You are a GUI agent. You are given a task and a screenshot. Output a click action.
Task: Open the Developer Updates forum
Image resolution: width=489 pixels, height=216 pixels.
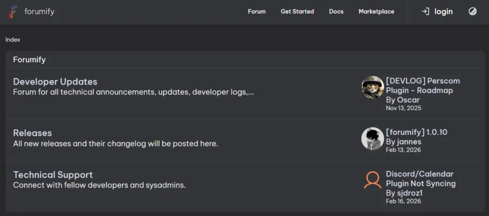point(55,82)
